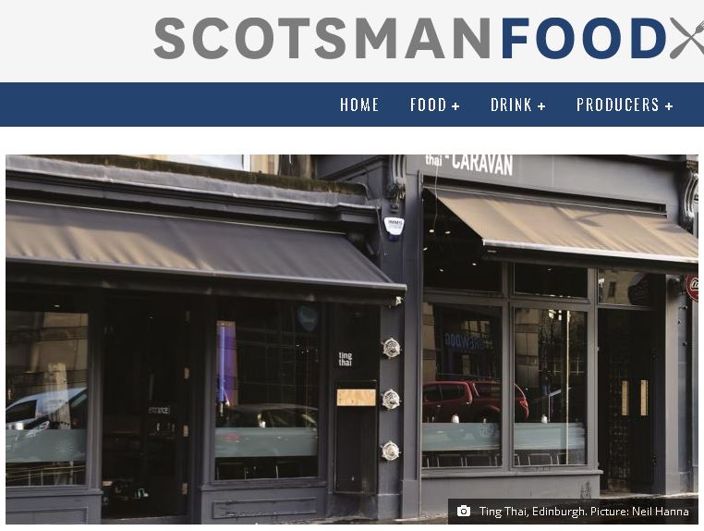Click the 'ting thai' sign in the photo
The image size is (704, 531).
(x=346, y=359)
